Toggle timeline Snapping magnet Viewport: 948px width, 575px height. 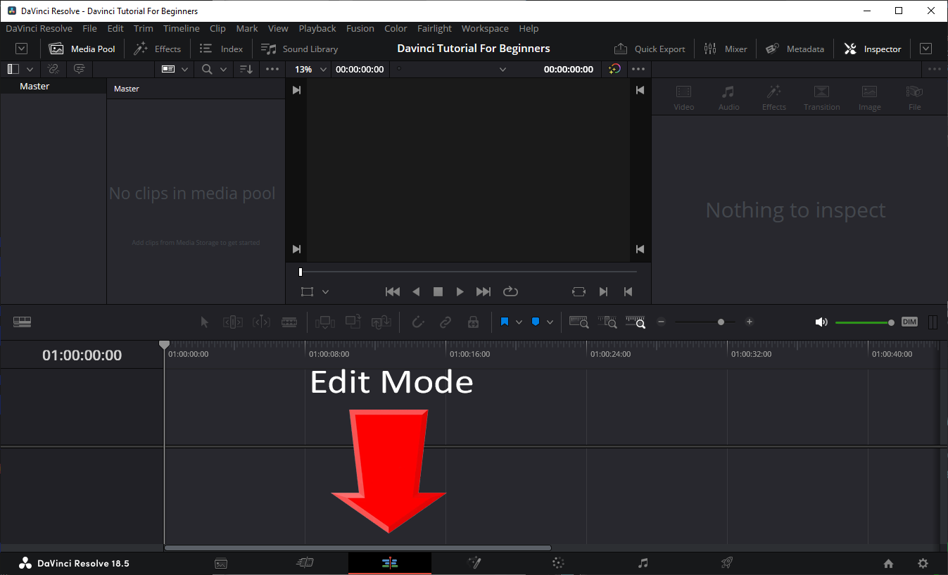point(418,322)
